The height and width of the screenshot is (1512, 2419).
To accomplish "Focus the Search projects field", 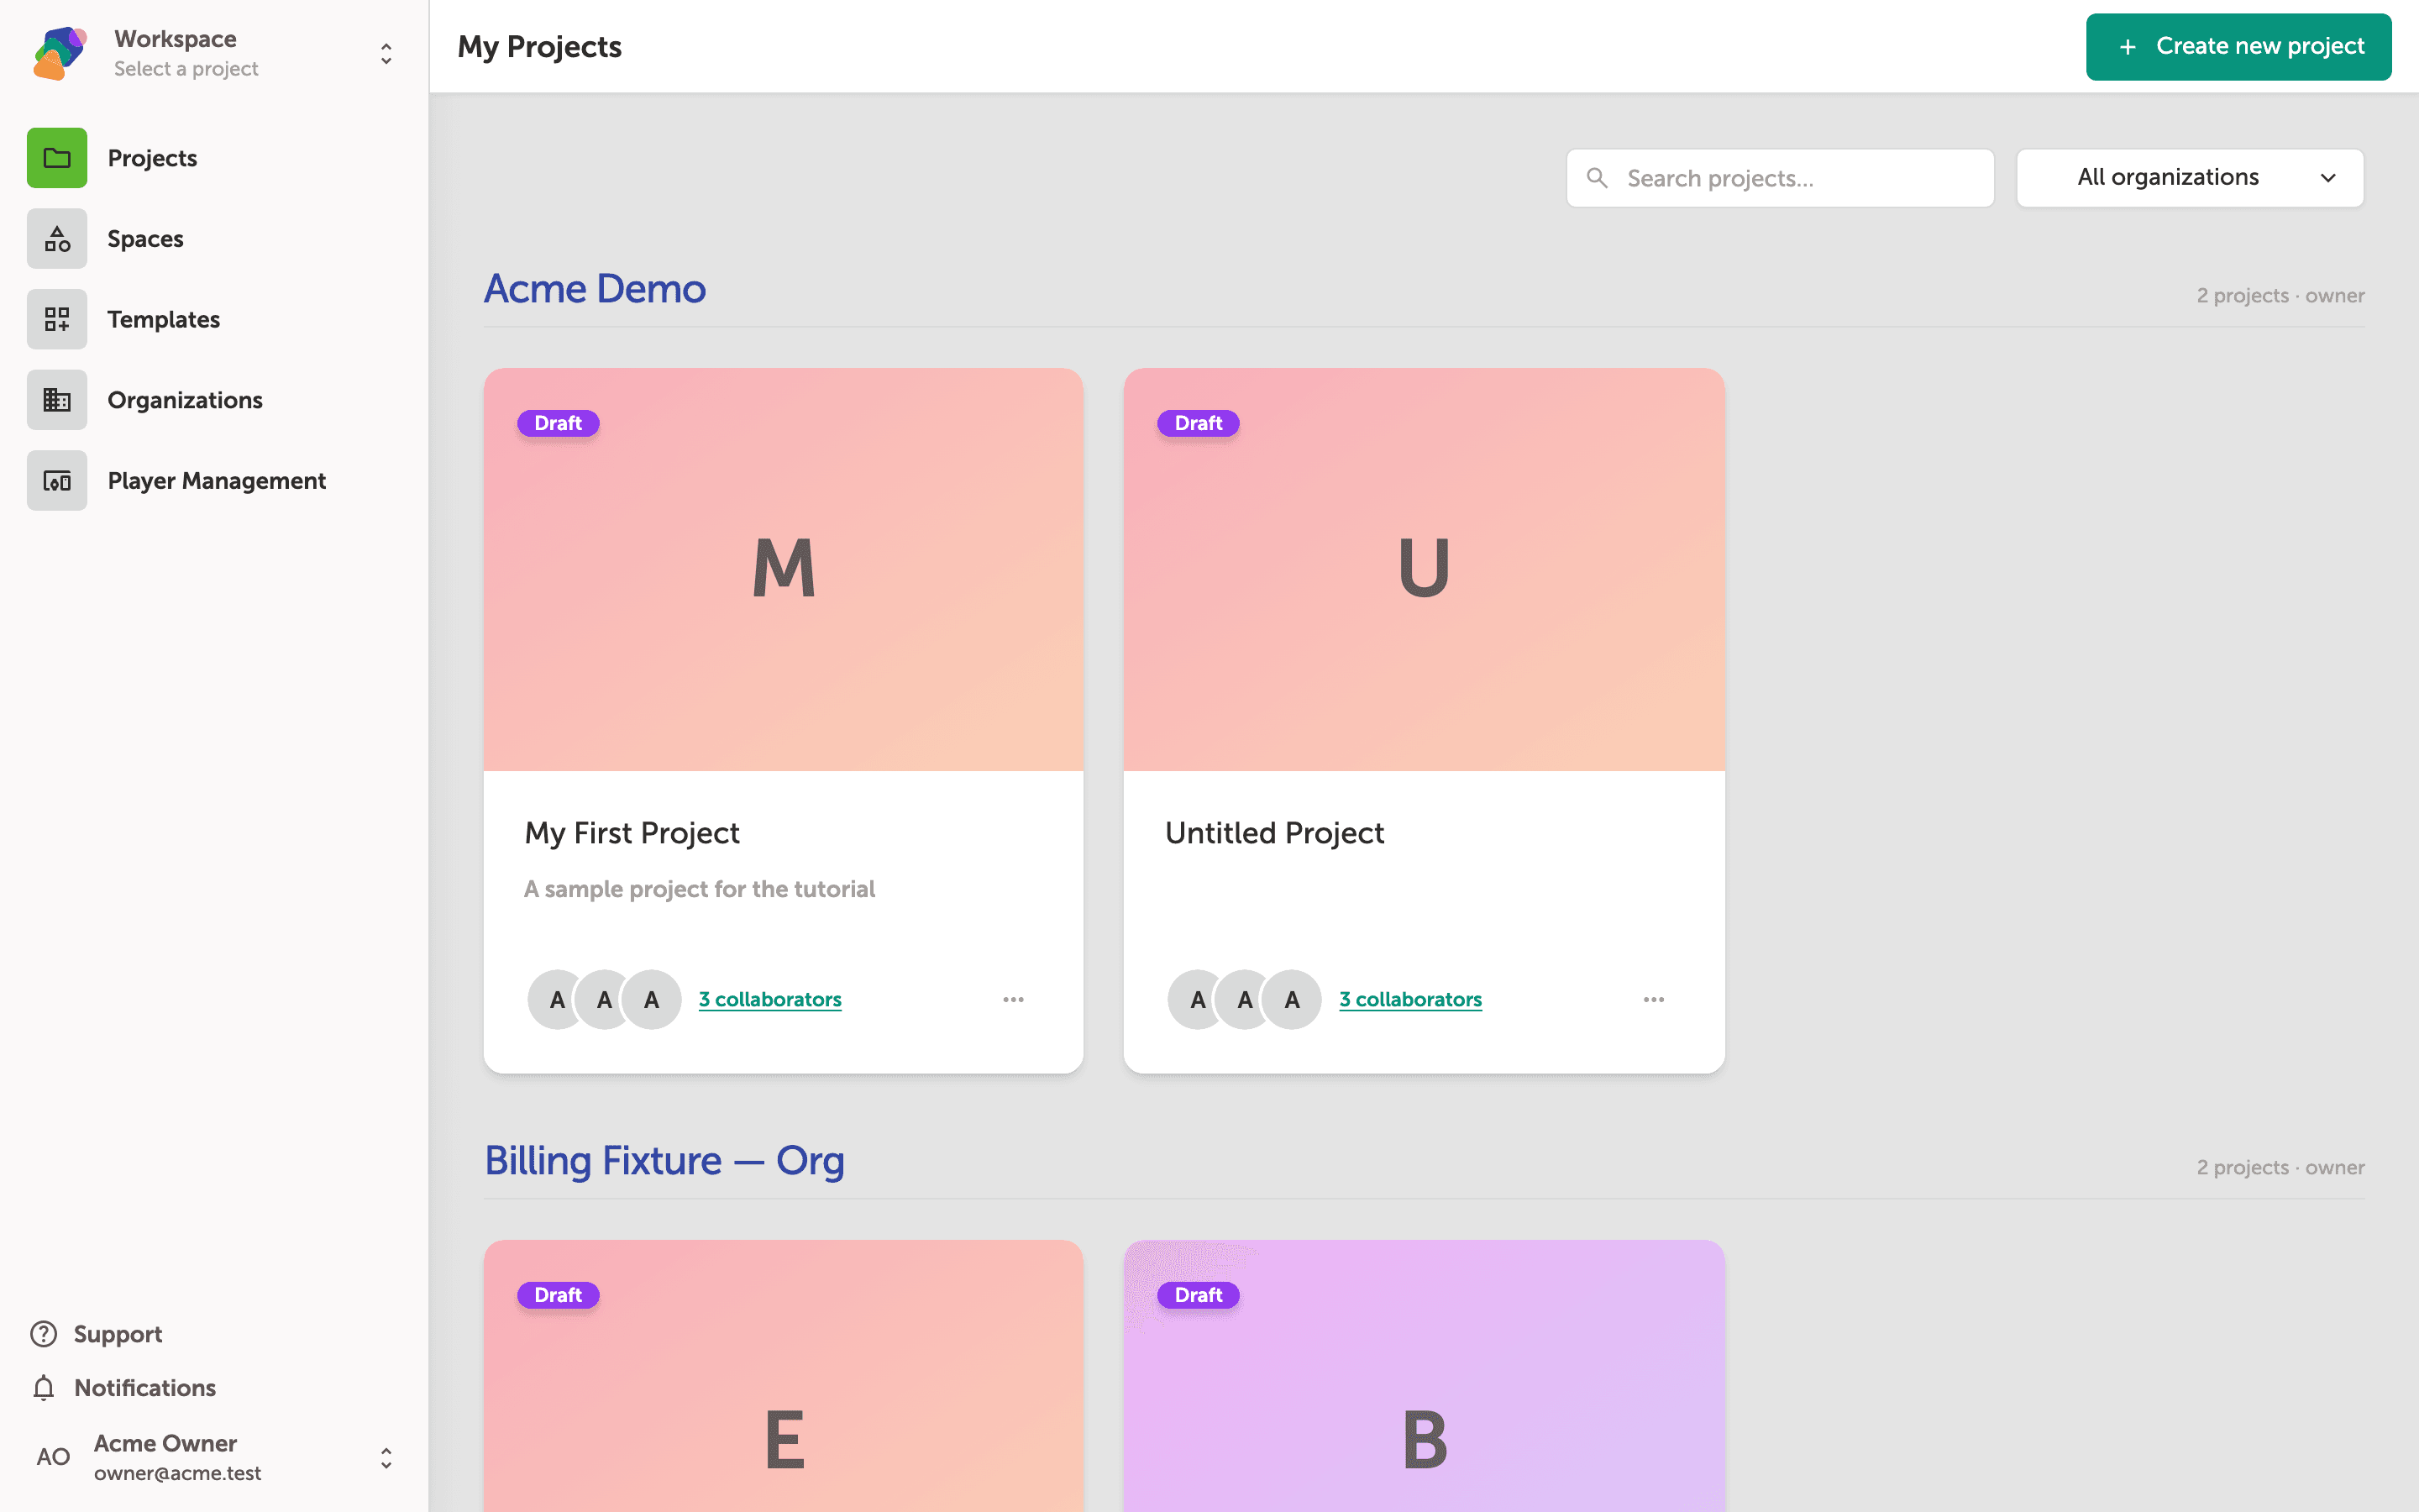I will 1781,178.
